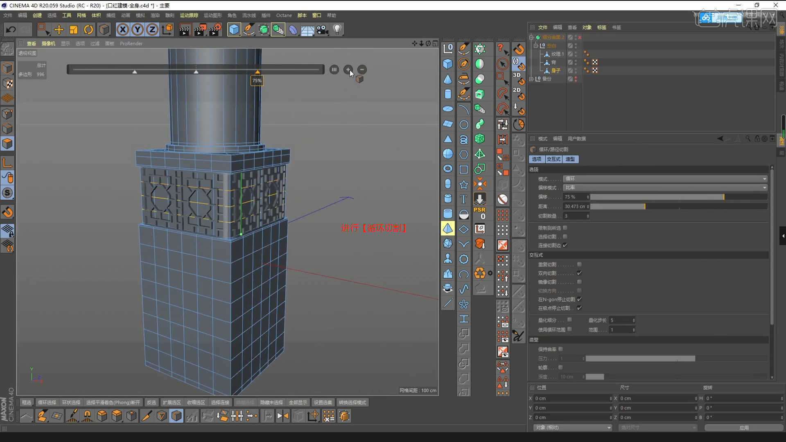Select the Scale tool icon
The width and height of the screenshot is (786, 442).
(x=74, y=29)
